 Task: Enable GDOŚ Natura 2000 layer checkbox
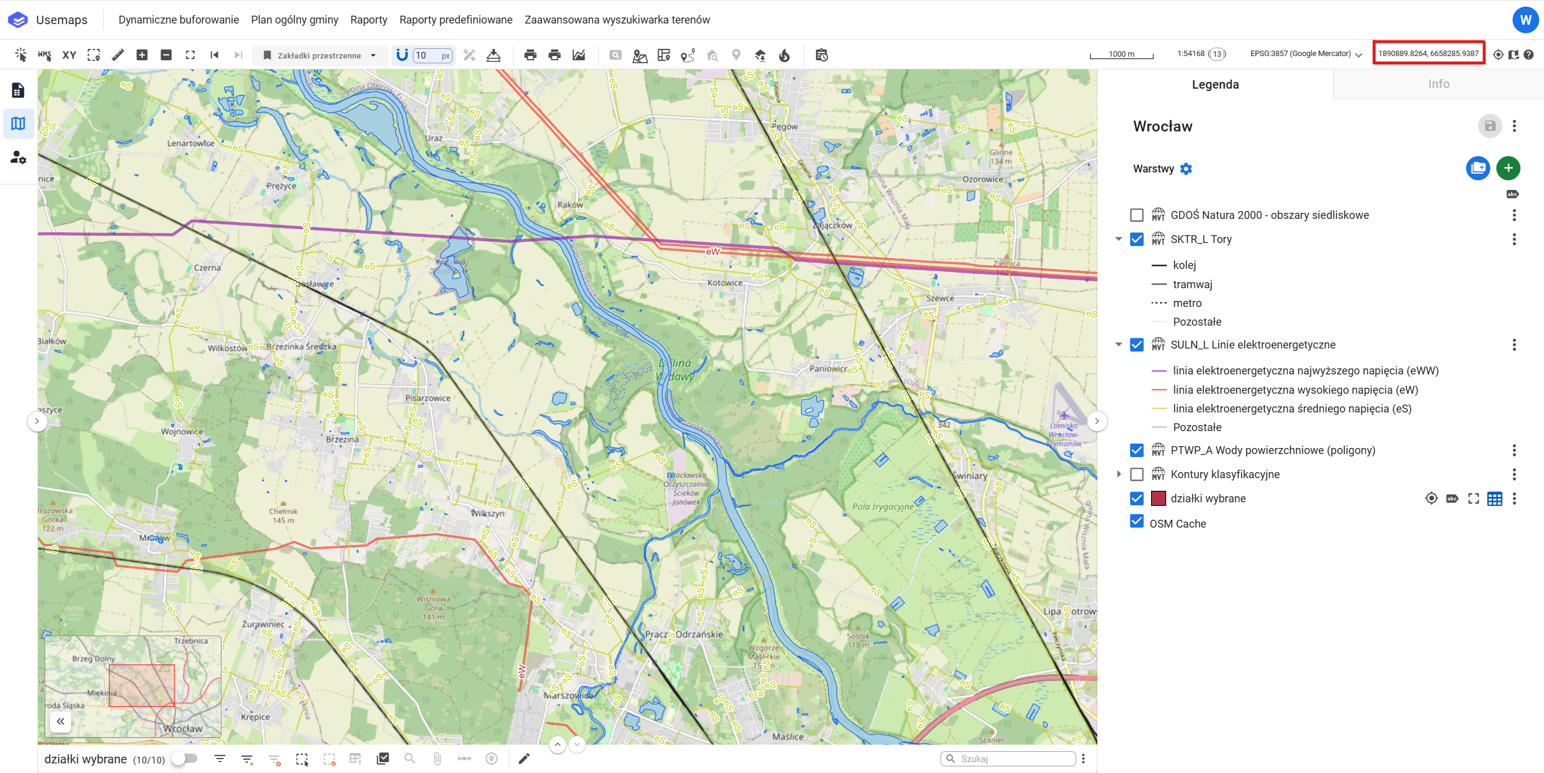coord(1137,215)
